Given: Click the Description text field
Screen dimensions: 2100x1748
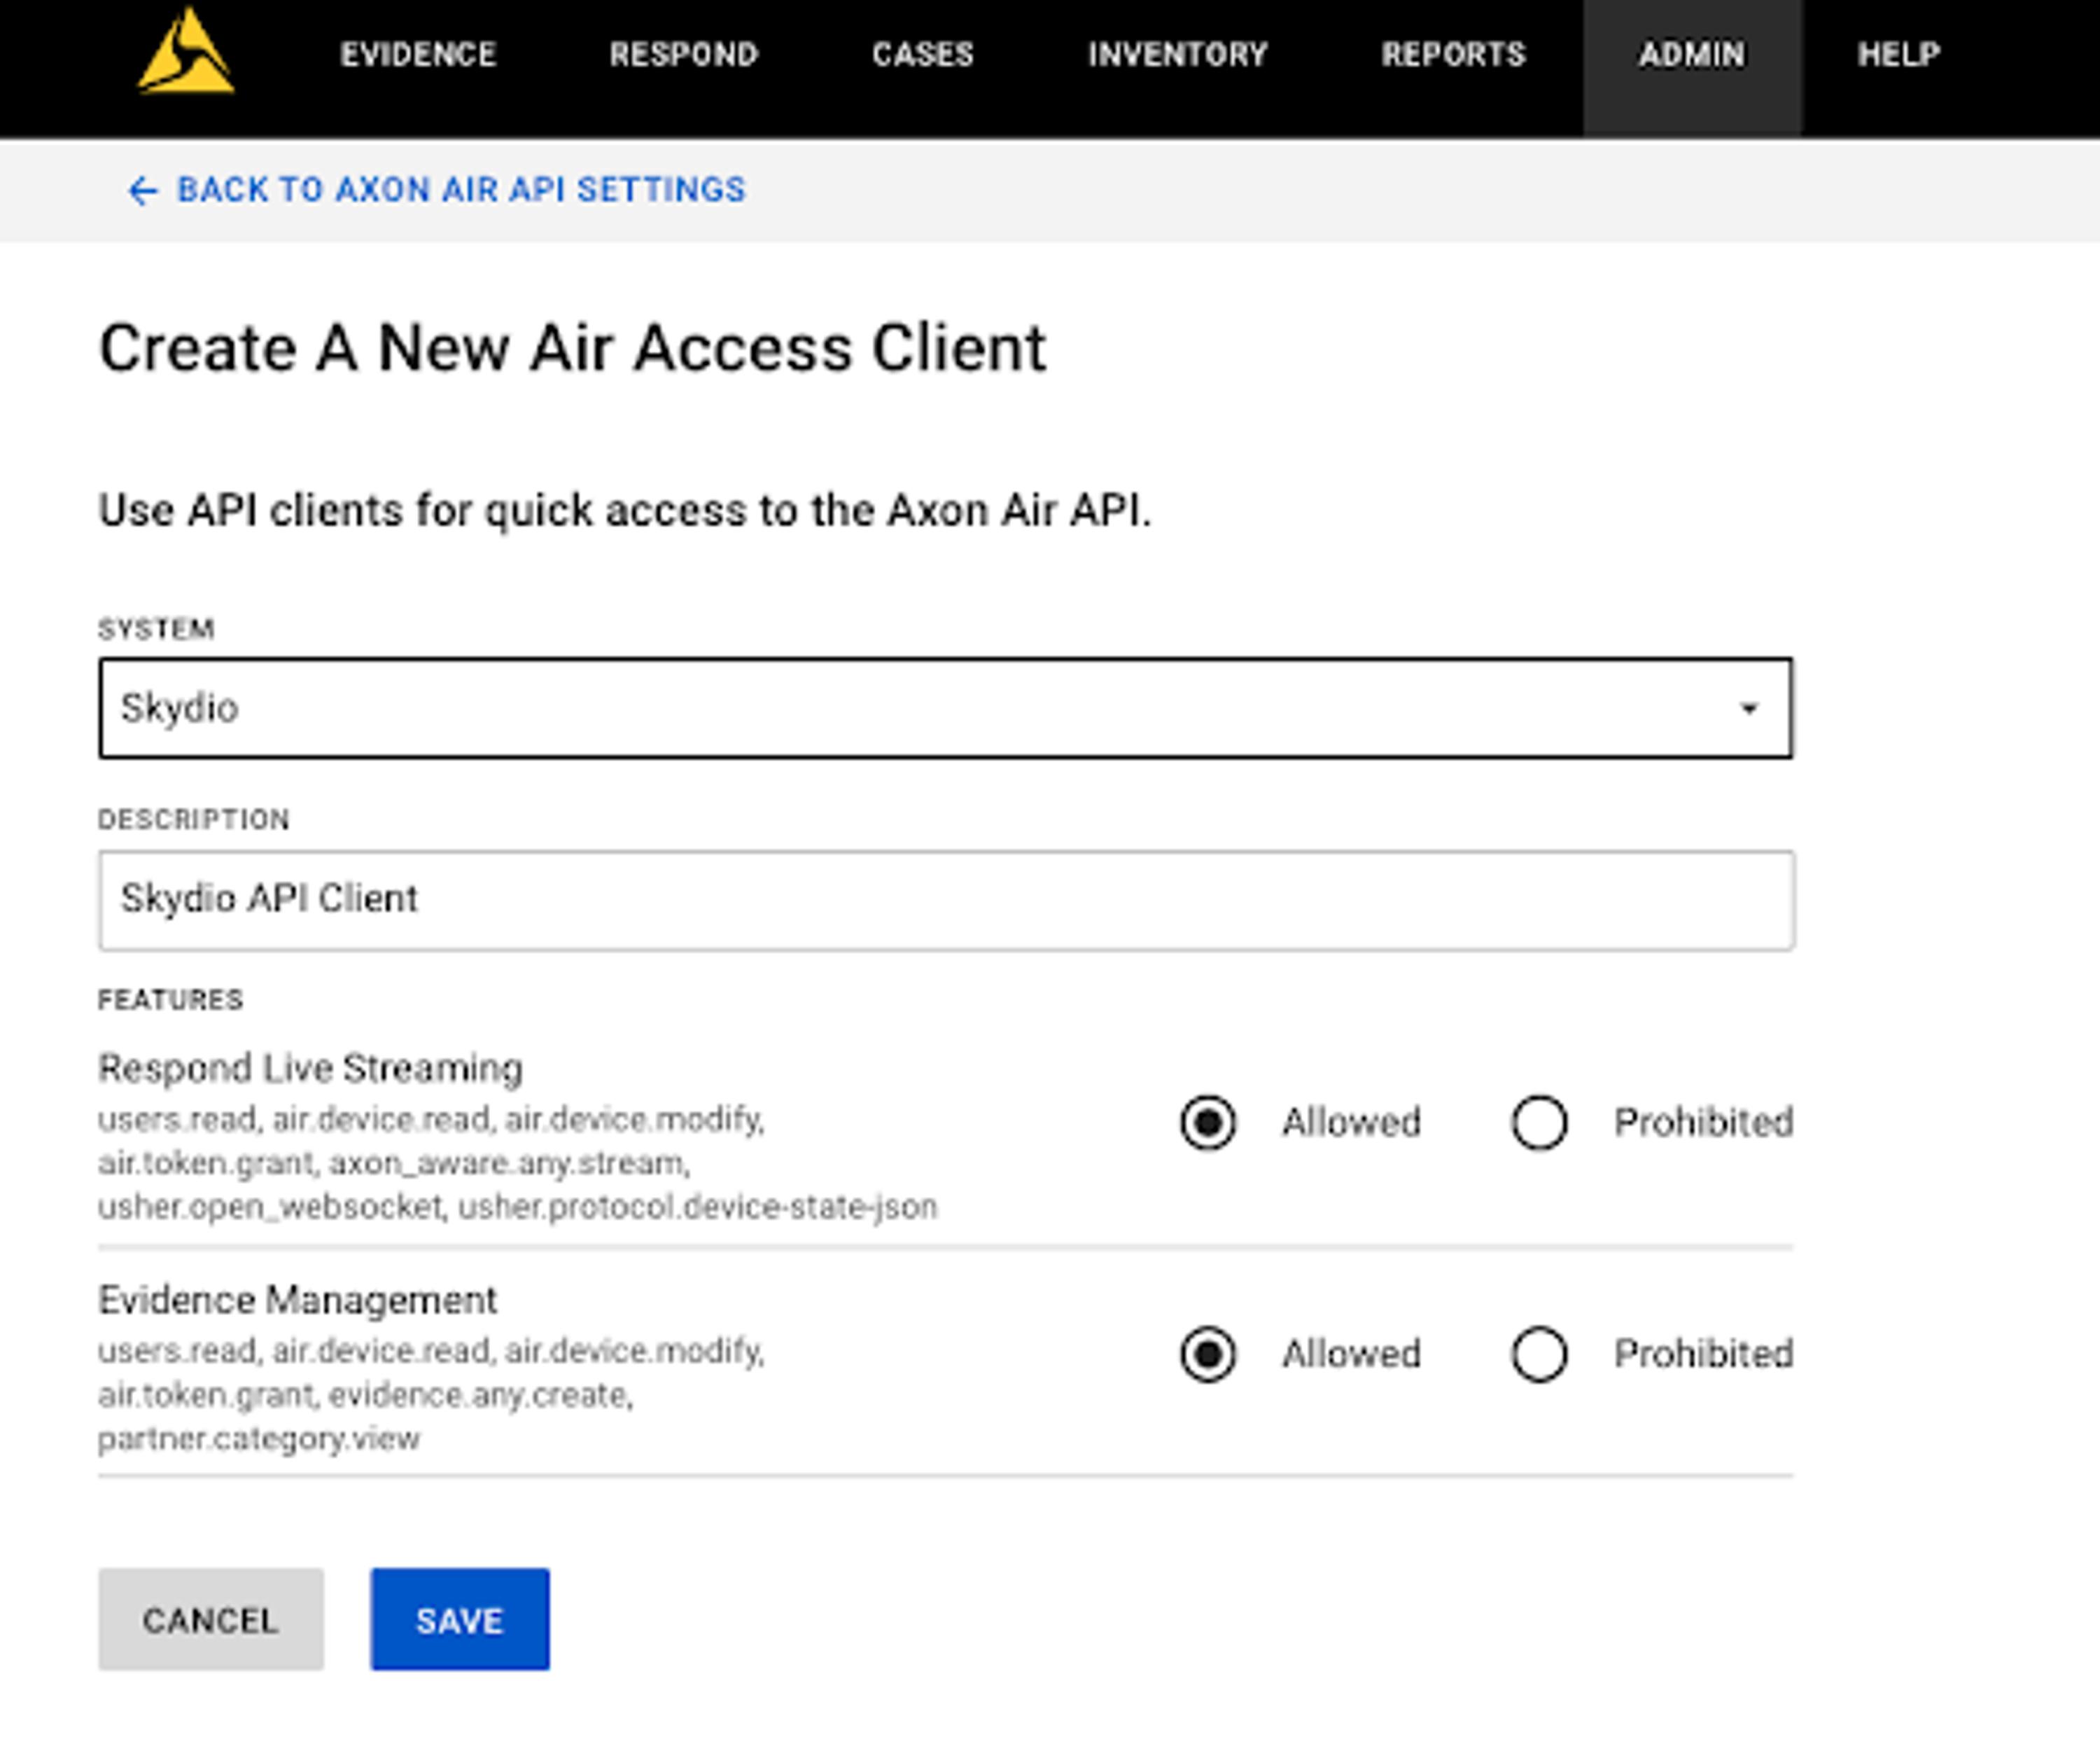Looking at the screenshot, I should click(x=945, y=899).
